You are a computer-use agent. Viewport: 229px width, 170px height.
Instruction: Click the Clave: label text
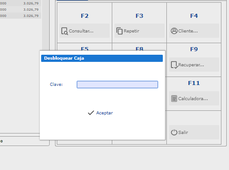click(56, 85)
